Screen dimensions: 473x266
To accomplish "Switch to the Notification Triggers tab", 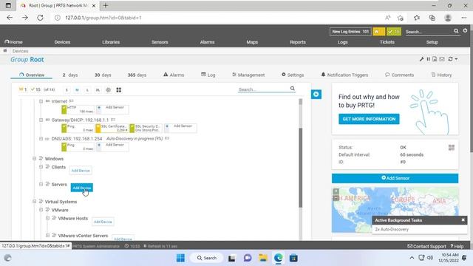I will pyautogui.click(x=344, y=75).
